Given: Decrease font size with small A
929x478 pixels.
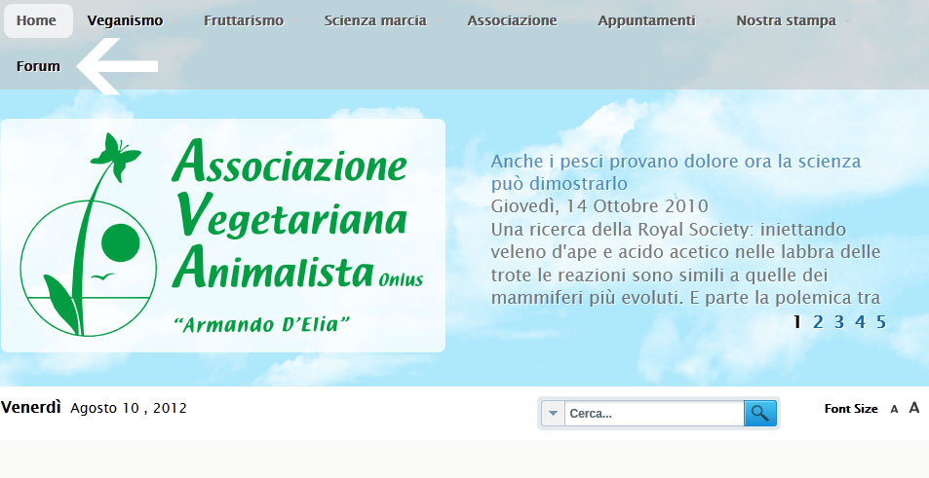Looking at the screenshot, I should (894, 409).
